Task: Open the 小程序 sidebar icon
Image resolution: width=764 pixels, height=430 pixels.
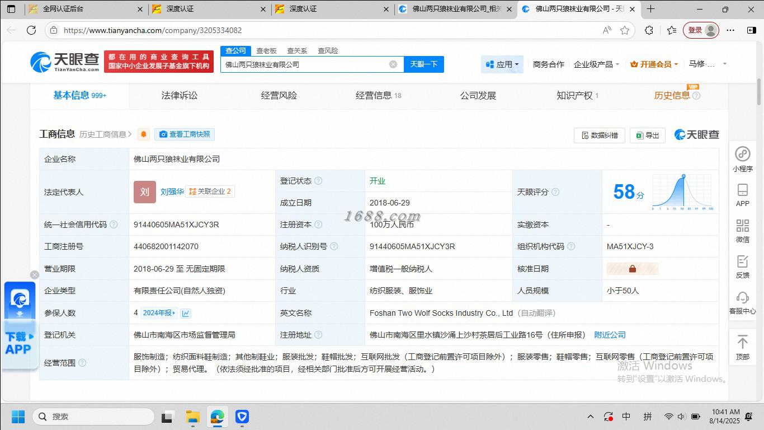Action: coord(743,159)
